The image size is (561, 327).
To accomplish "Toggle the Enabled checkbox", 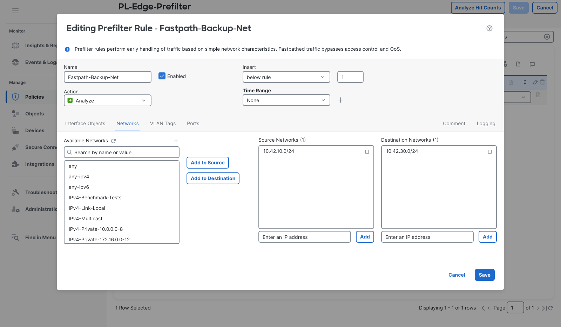I will coord(162,76).
